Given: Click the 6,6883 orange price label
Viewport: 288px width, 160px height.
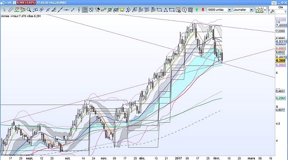Looking at the screenshot, I should (x=281, y=48).
